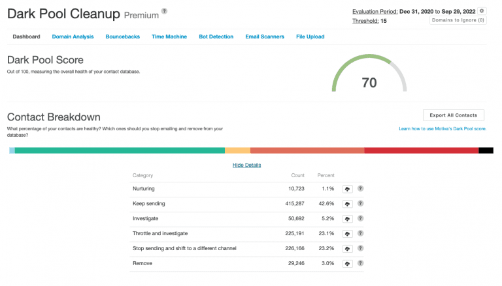The width and height of the screenshot is (502, 286).
Task: Go to the Time Machine tab
Action: click(x=169, y=36)
